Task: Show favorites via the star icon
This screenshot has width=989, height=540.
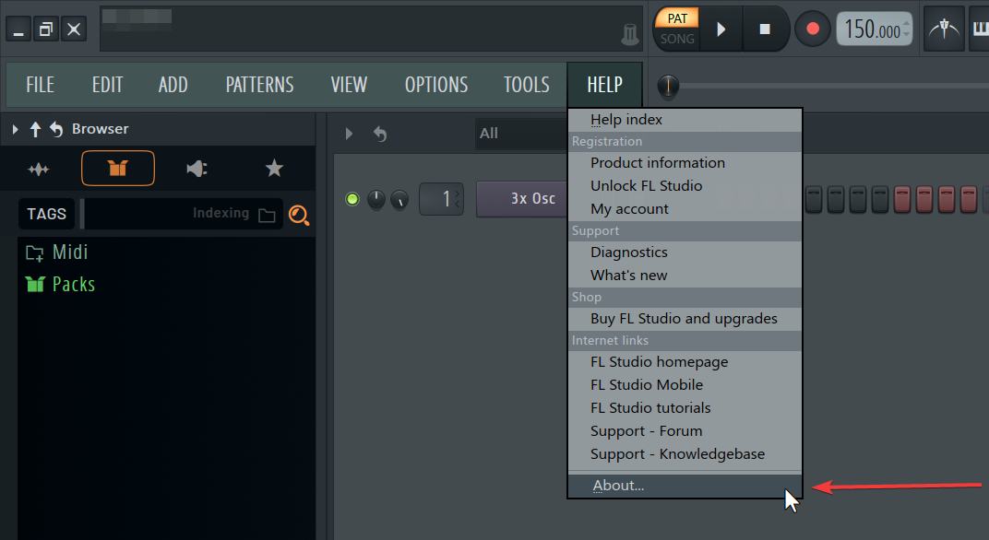Action: point(274,169)
